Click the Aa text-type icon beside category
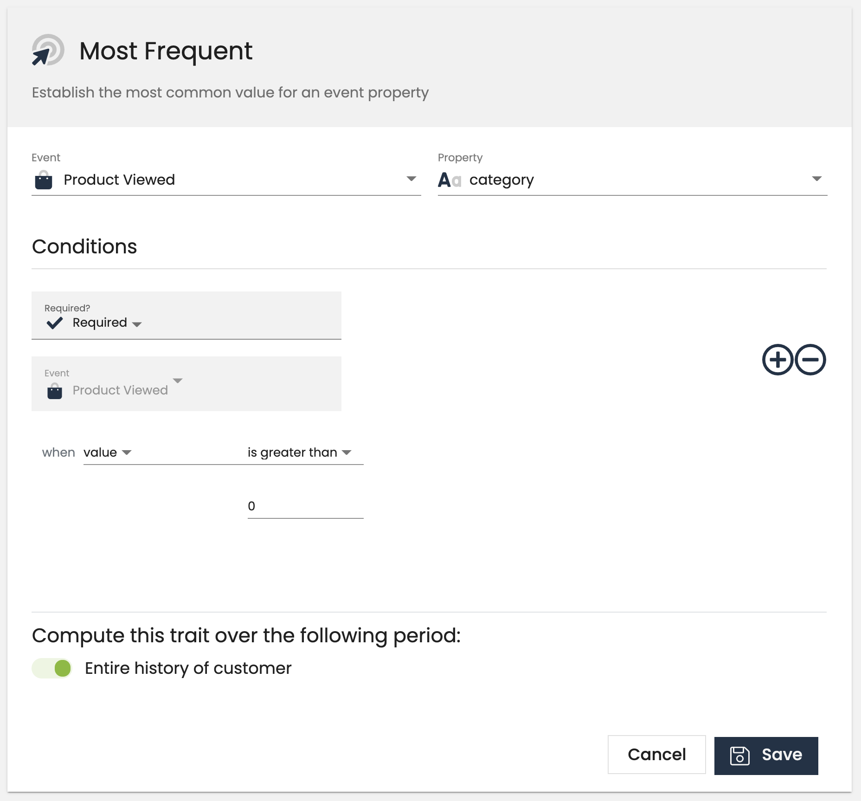The width and height of the screenshot is (861, 801). [x=449, y=180]
